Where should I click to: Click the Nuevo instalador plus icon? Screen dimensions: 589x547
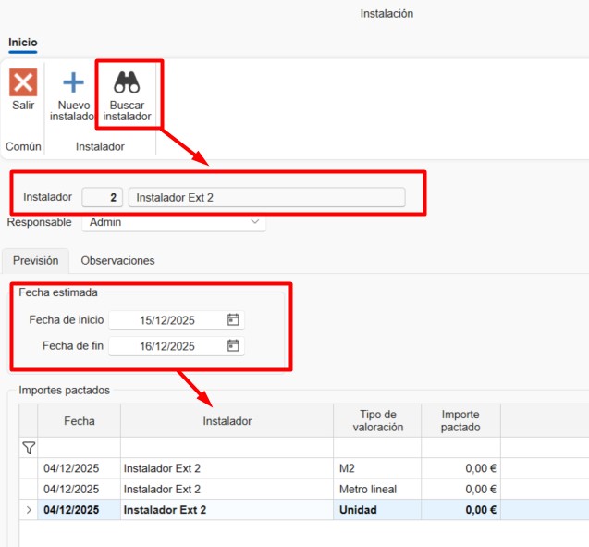73,82
